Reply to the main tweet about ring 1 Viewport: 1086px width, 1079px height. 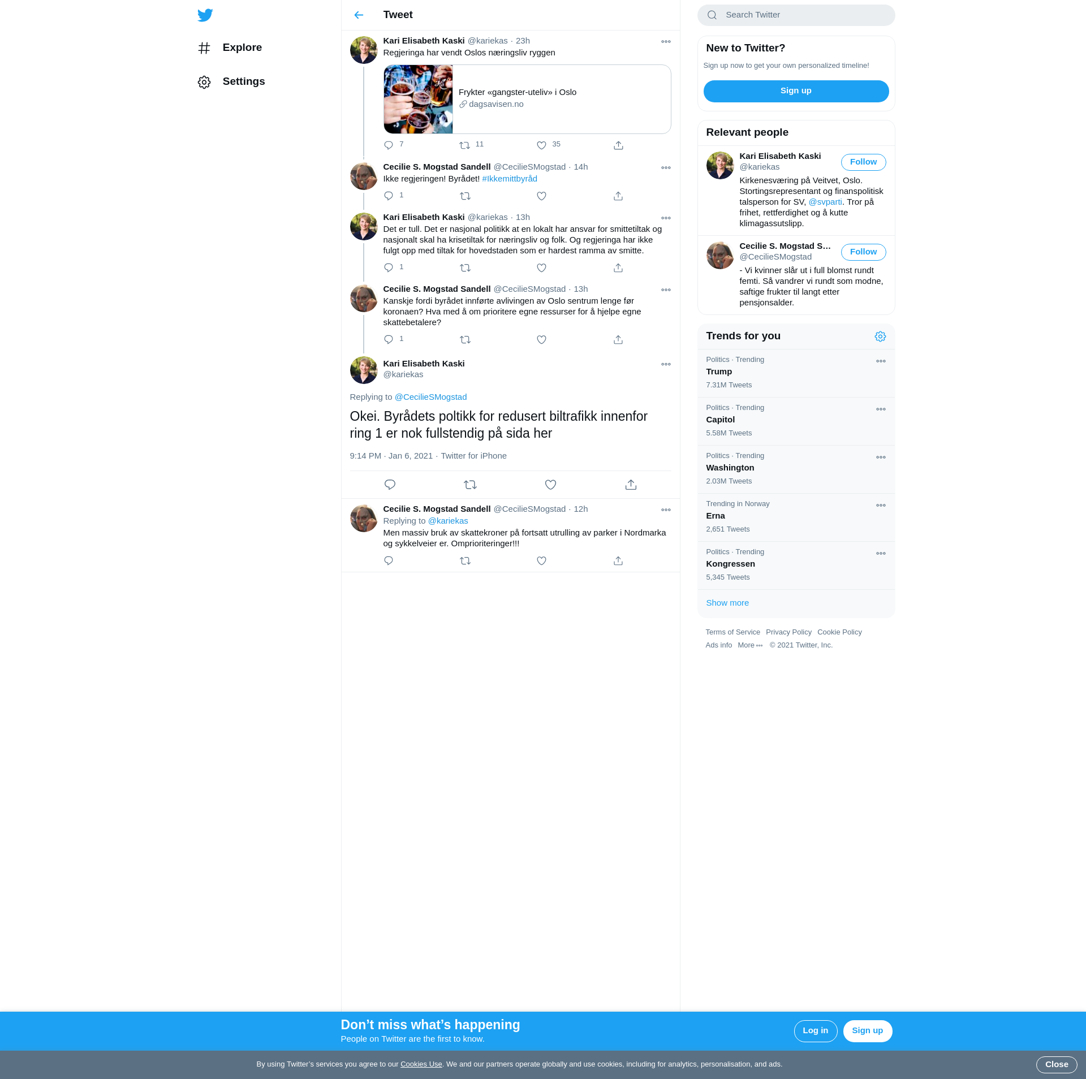390,485
